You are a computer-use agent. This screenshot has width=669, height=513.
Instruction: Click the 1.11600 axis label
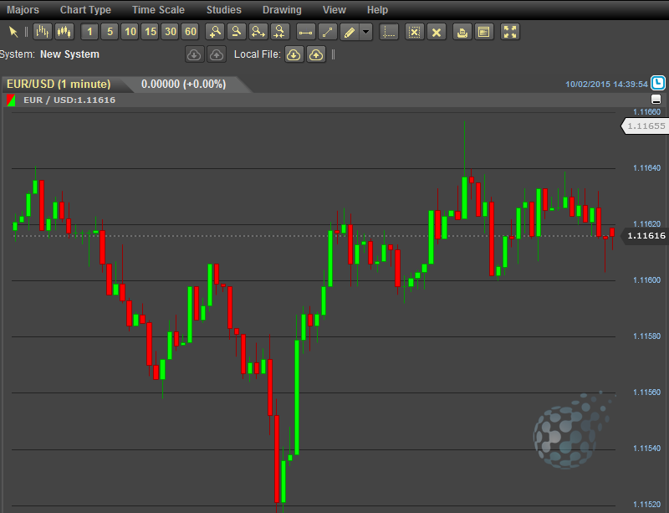(646, 280)
